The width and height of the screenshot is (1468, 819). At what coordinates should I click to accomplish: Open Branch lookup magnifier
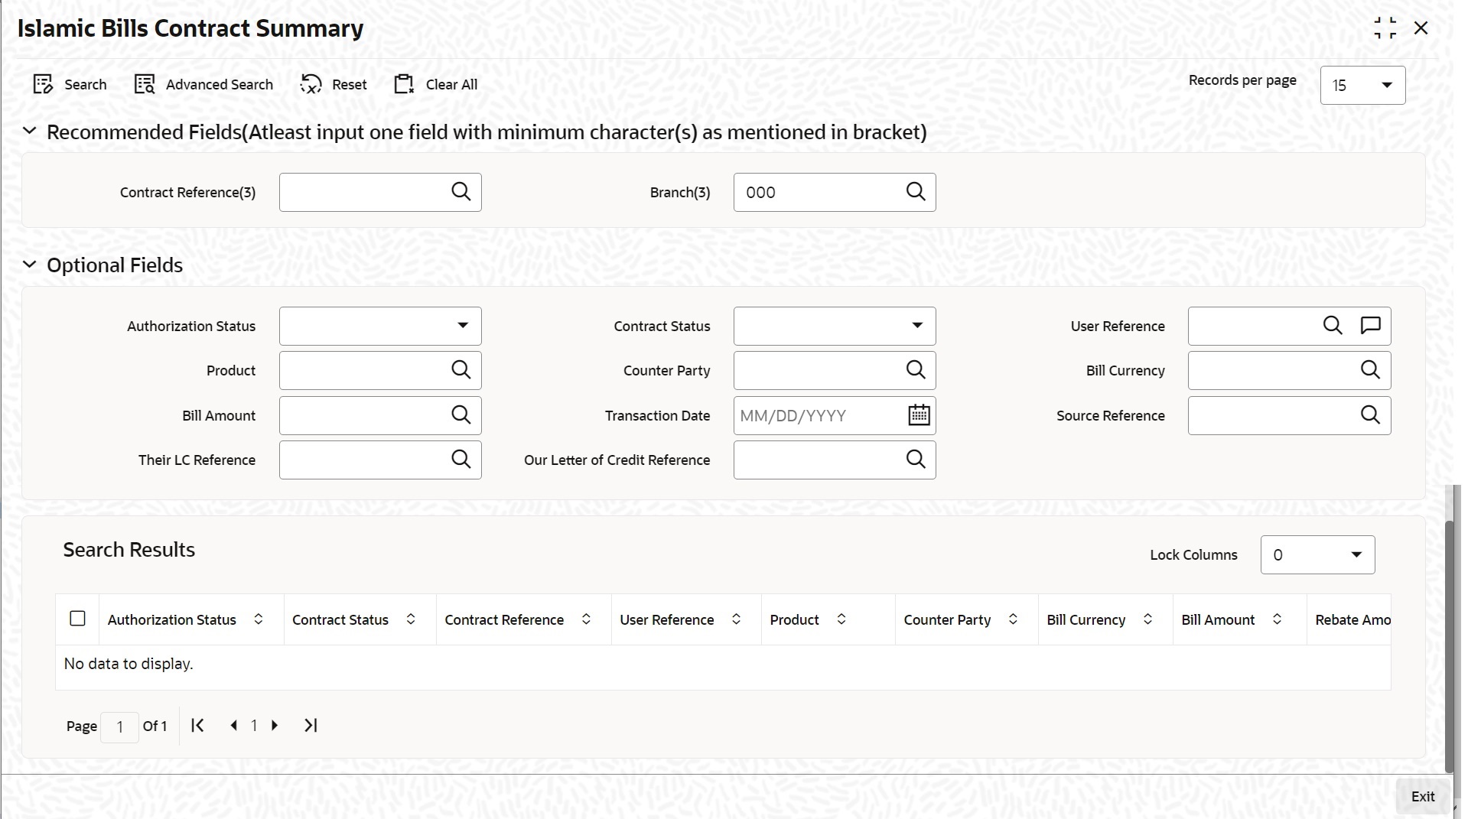(916, 192)
